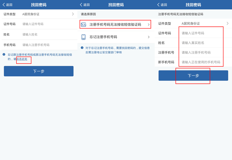The image size is (232, 160).
Task: Expand 证件类型 chevron on the left screen
Action: (x=73, y=14)
